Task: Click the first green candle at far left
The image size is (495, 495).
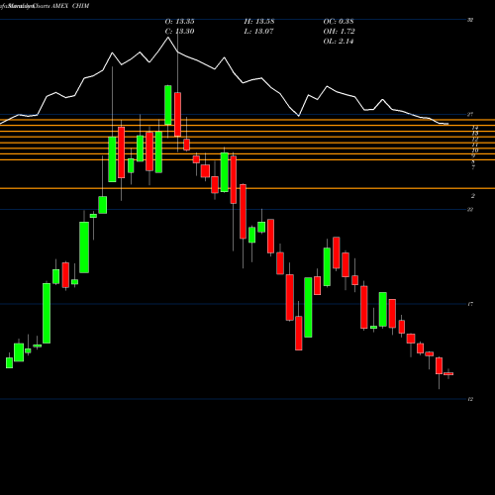Action: tap(10, 362)
